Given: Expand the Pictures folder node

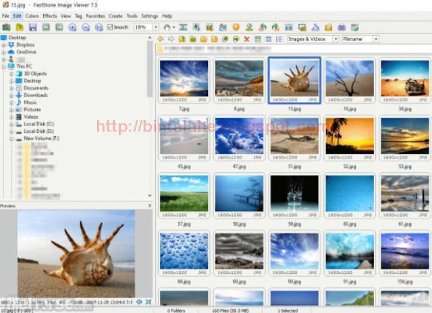Looking at the screenshot, I should coord(11,109).
